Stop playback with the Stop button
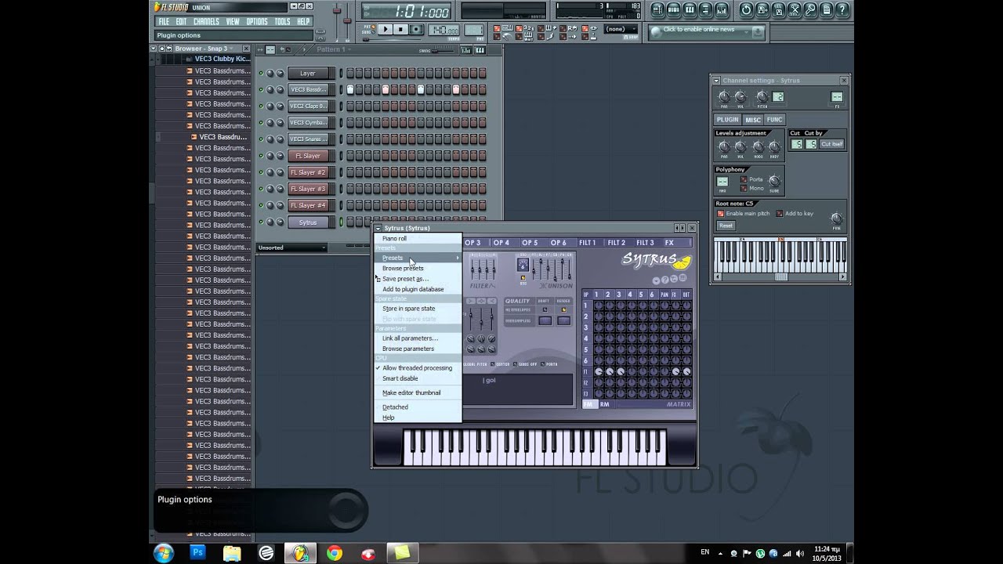This screenshot has height=564, width=1003. click(400, 29)
